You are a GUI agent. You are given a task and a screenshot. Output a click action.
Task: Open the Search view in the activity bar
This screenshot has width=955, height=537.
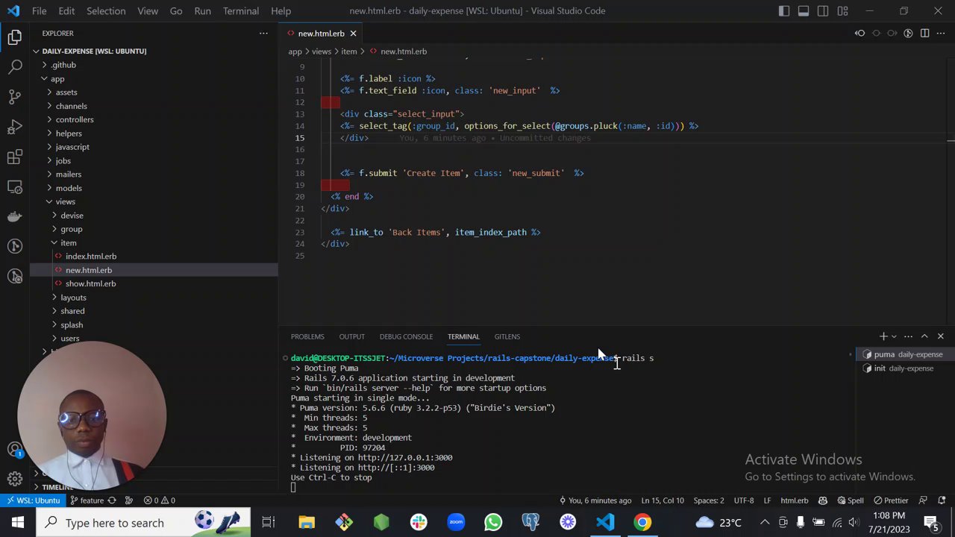coord(15,67)
